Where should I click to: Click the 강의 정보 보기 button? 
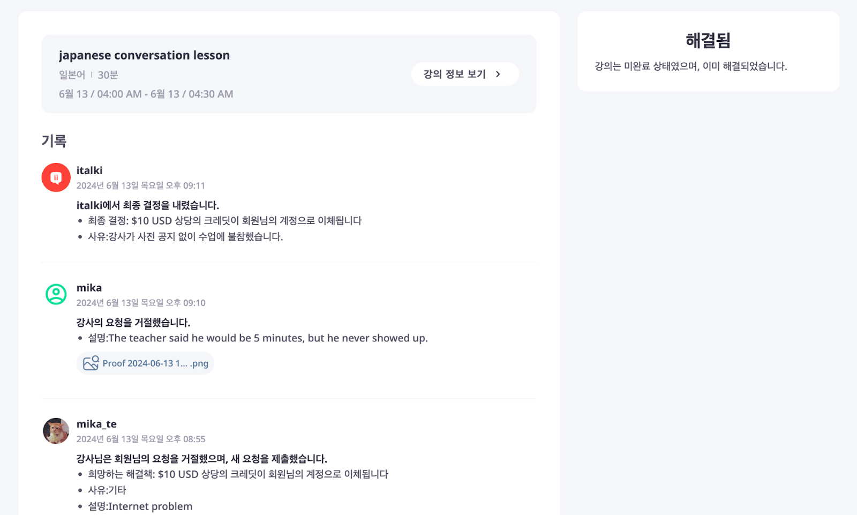465,74
